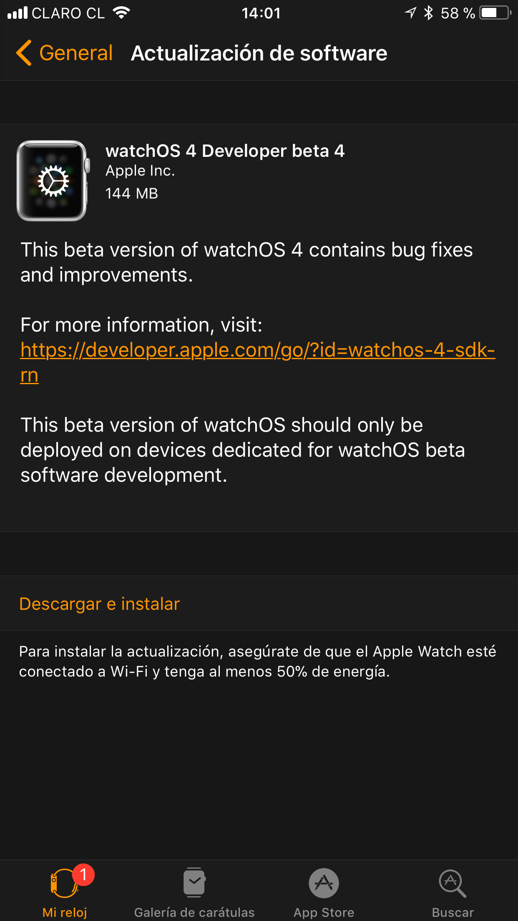Tap the Wi-Fi signal icon
The image size is (518, 921).
click(x=121, y=13)
